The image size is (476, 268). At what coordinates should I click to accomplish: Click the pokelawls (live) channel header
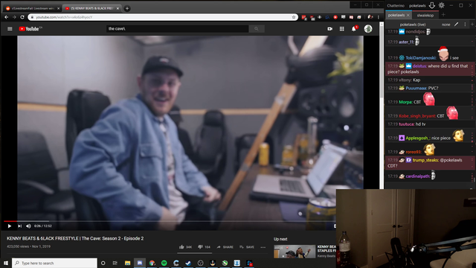pos(413,25)
